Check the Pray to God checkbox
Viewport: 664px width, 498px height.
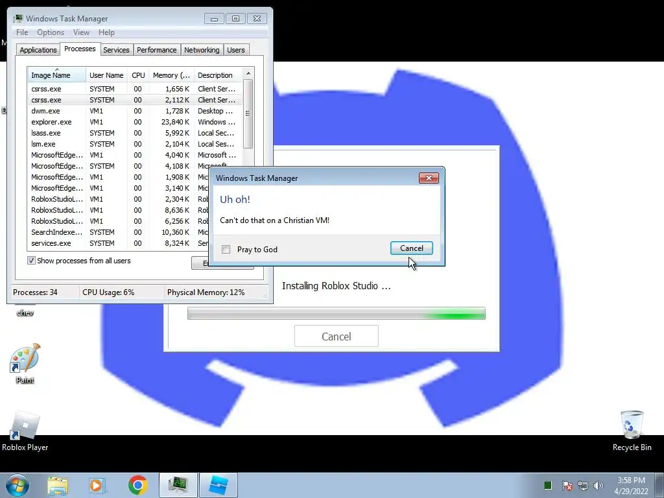pos(226,250)
